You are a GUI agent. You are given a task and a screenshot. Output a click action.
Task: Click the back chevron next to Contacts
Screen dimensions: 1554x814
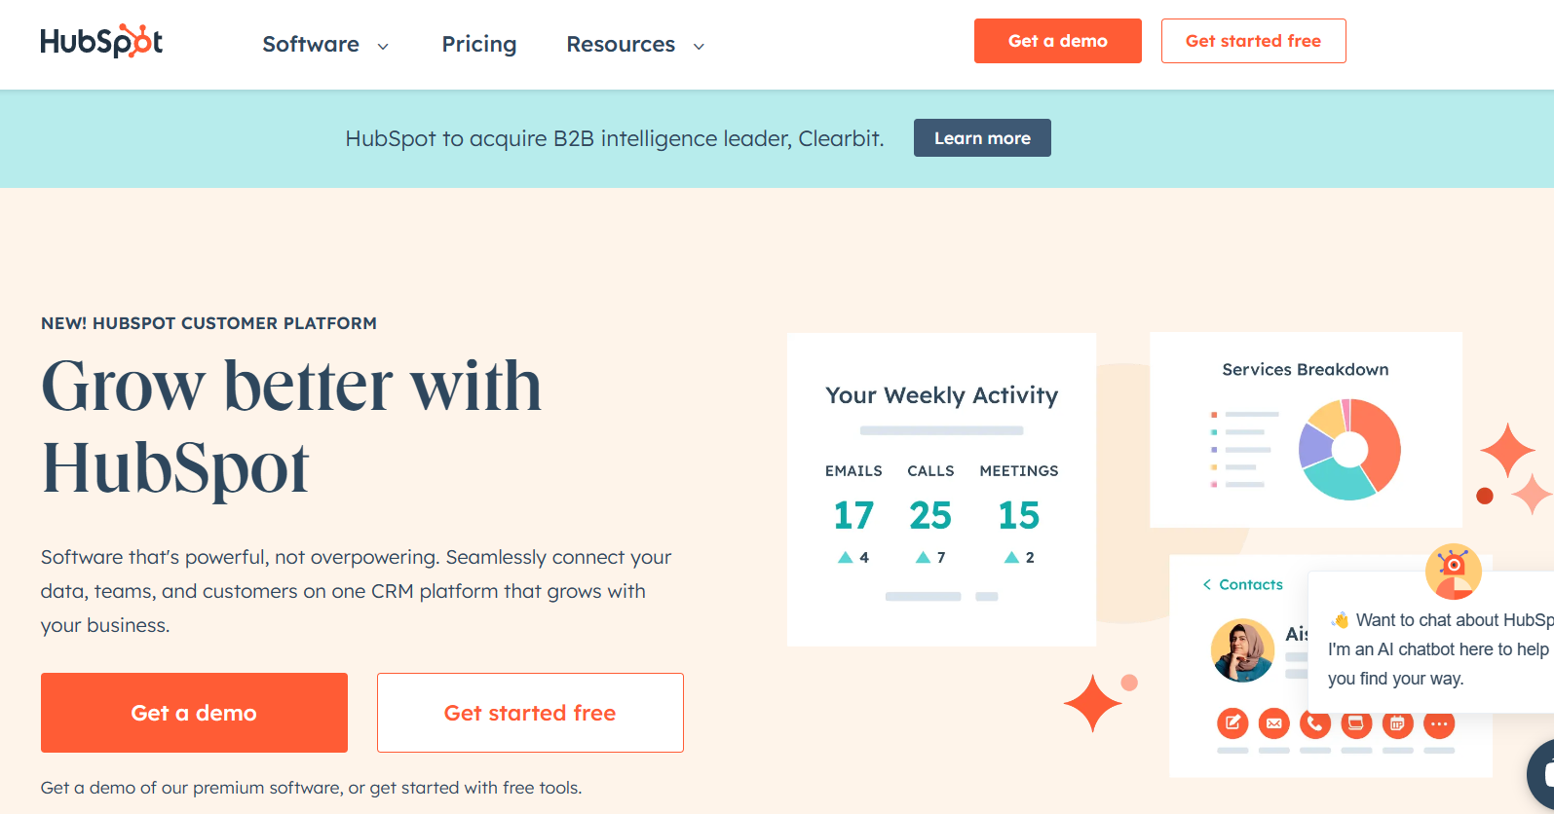[x=1205, y=584]
